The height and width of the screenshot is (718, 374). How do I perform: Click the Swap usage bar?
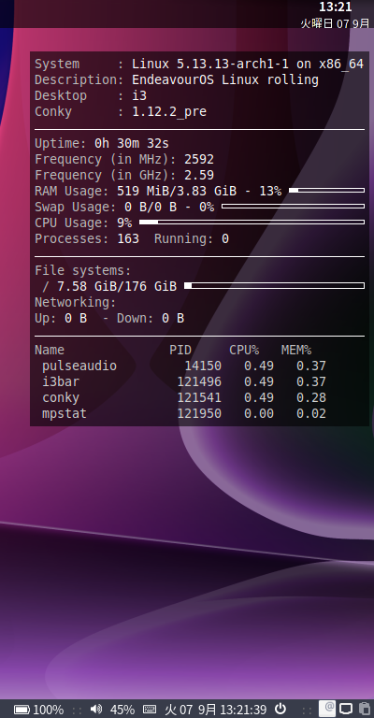(293, 206)
